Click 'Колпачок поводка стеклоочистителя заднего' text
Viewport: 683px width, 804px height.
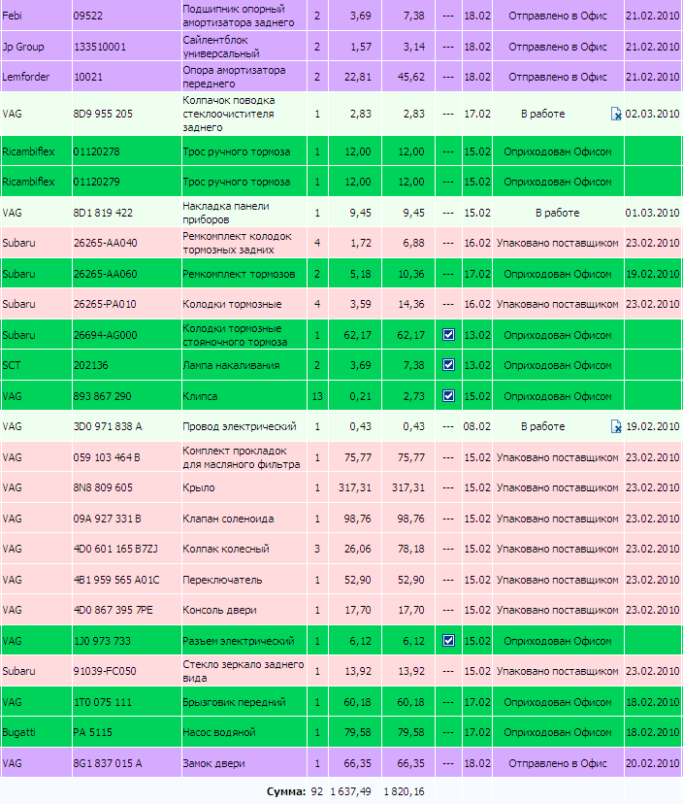tap(229, 114)
